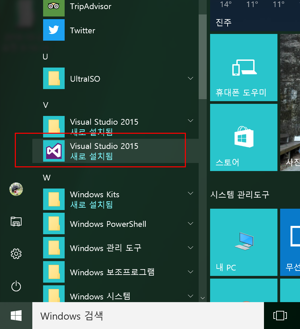Open Settings gear in Start menu

16,254
